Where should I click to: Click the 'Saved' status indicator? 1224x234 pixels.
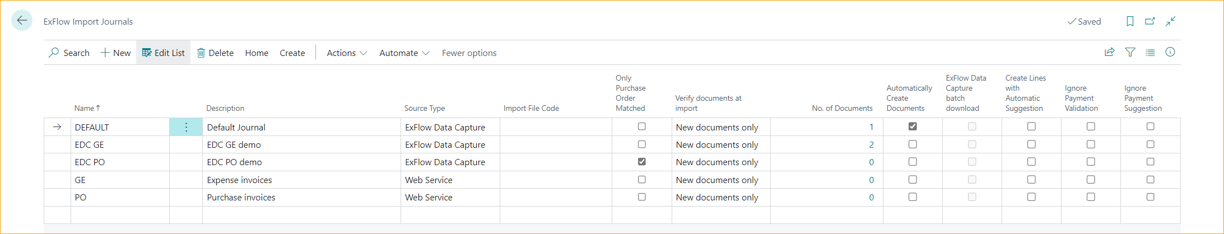[1084, 21]
